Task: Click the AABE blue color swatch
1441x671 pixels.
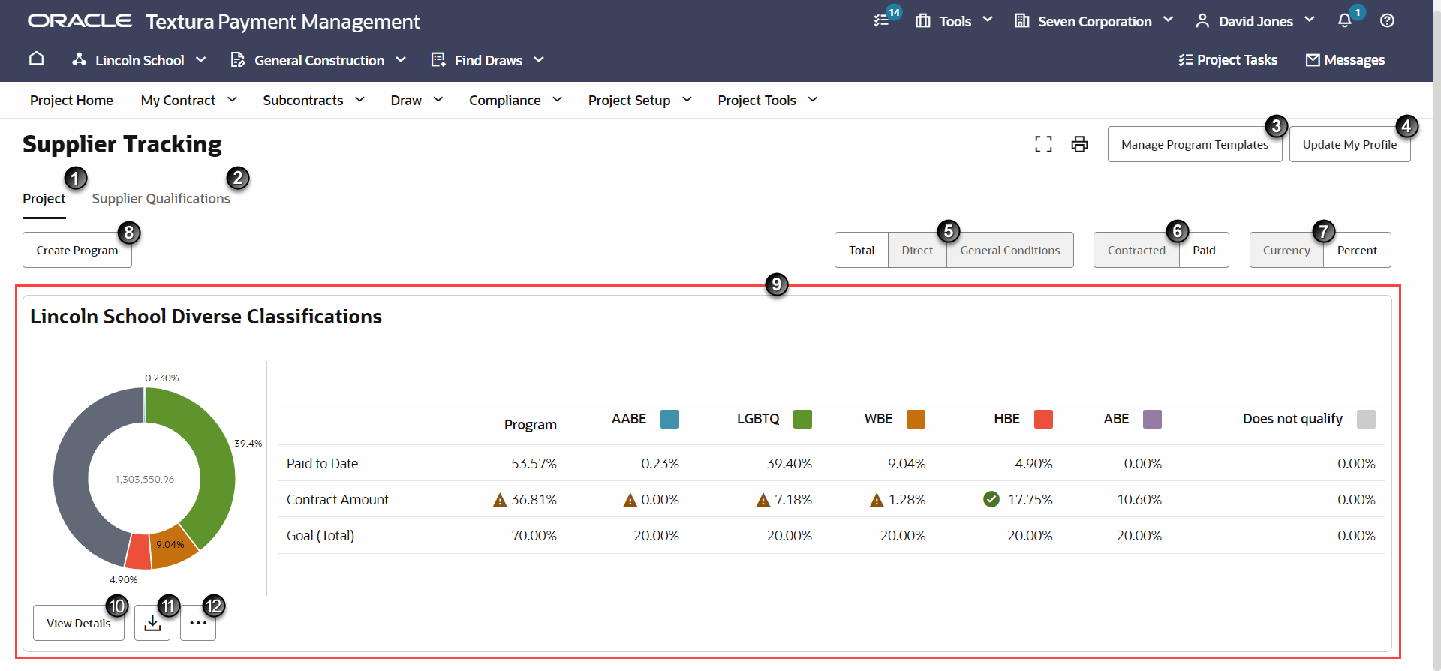Action: tap(669, 419)
